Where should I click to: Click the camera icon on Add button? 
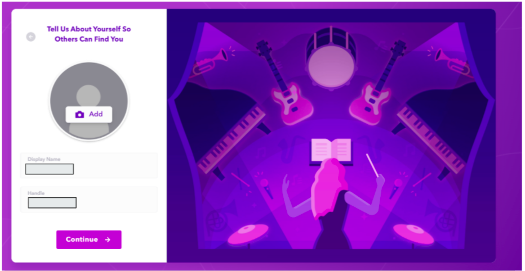79,115
